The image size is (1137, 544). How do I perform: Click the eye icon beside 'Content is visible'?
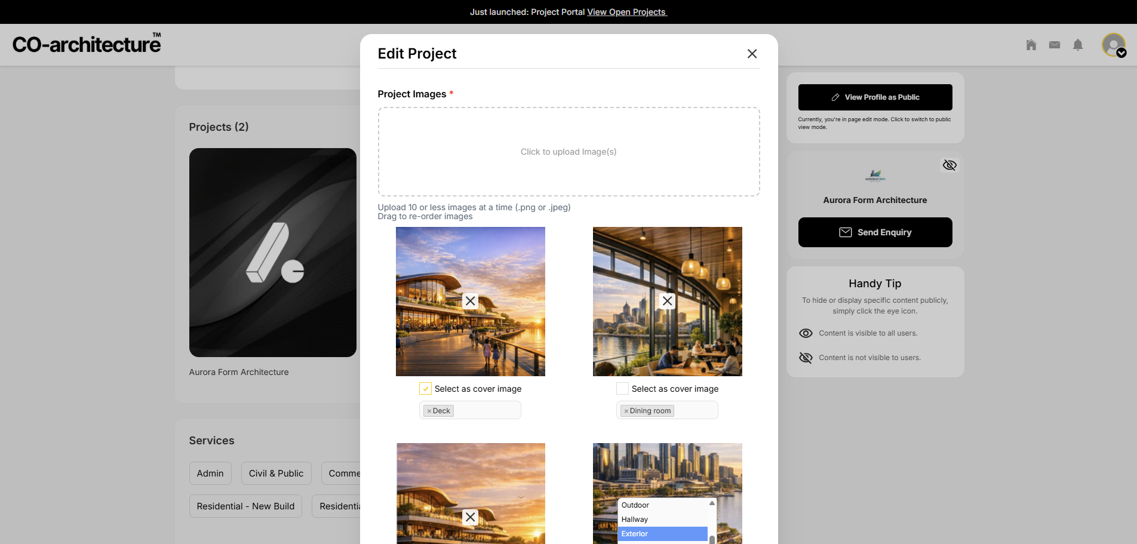tap(806, 333)
